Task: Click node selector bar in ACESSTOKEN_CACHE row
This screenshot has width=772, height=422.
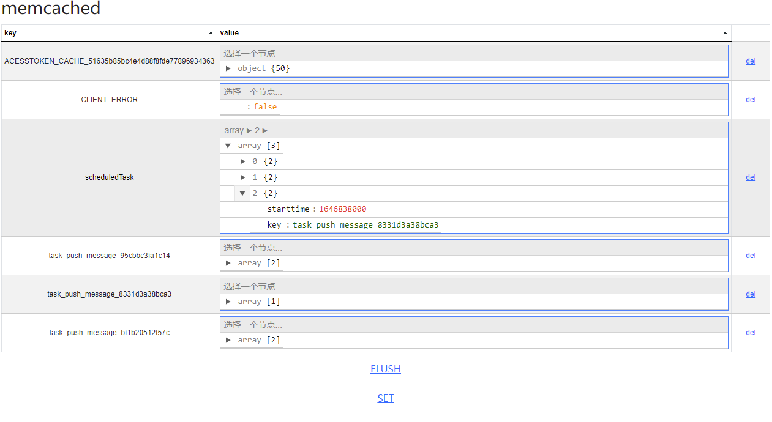Action: point(474,53)
